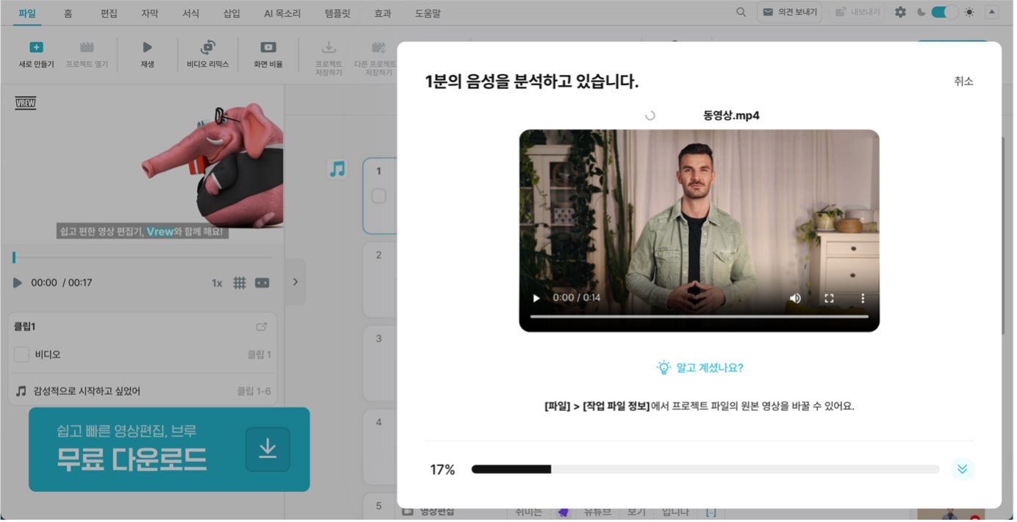The width and height of the screenshot is (1017, 522).
Task: Click the moon dark mode icon
Action: coord(921,12)
